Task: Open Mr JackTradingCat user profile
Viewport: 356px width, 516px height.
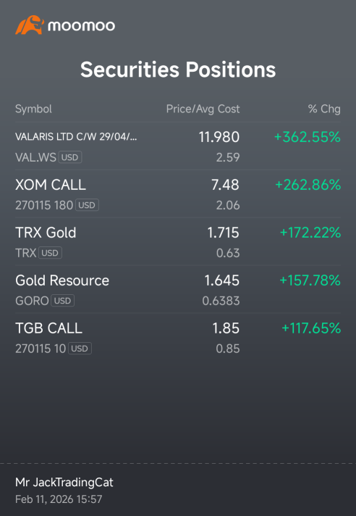Action: (x=64, y=483)
